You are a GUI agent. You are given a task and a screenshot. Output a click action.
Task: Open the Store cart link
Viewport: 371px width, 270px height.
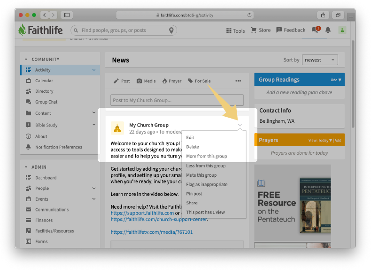(x=261, y=30)
